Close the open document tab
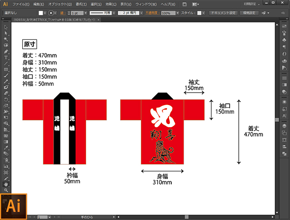Image resolution: width=290 pixels, height=220 pixels. [99, 19]
